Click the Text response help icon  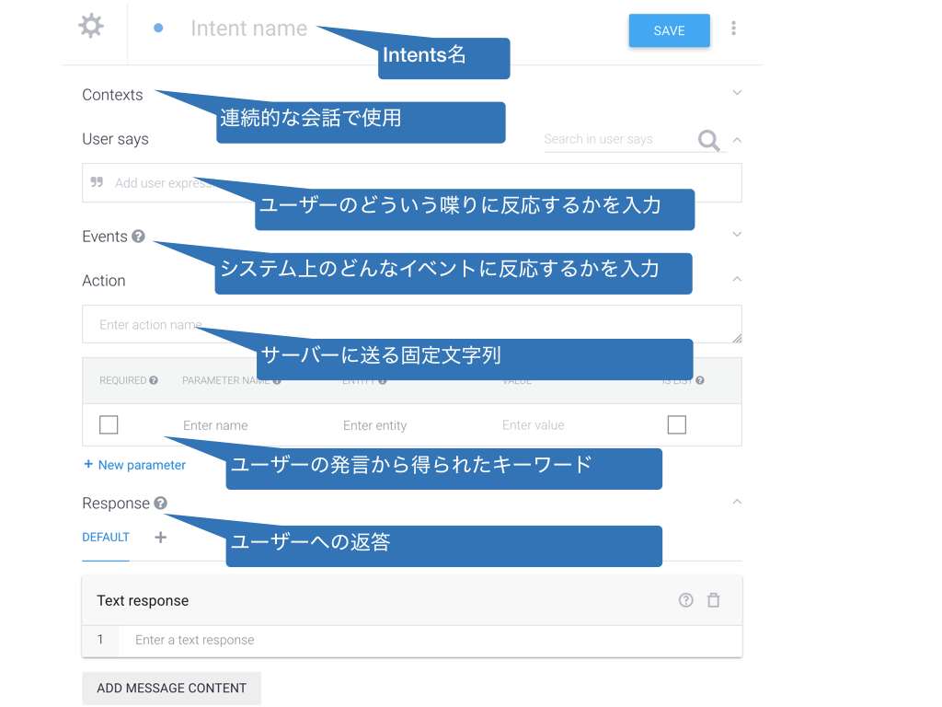tap(685, 599)
